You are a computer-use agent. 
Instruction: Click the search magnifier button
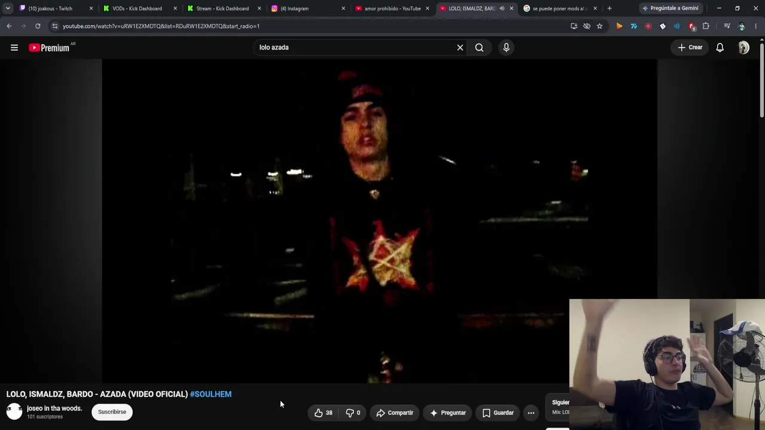click(x=479, y=48)
